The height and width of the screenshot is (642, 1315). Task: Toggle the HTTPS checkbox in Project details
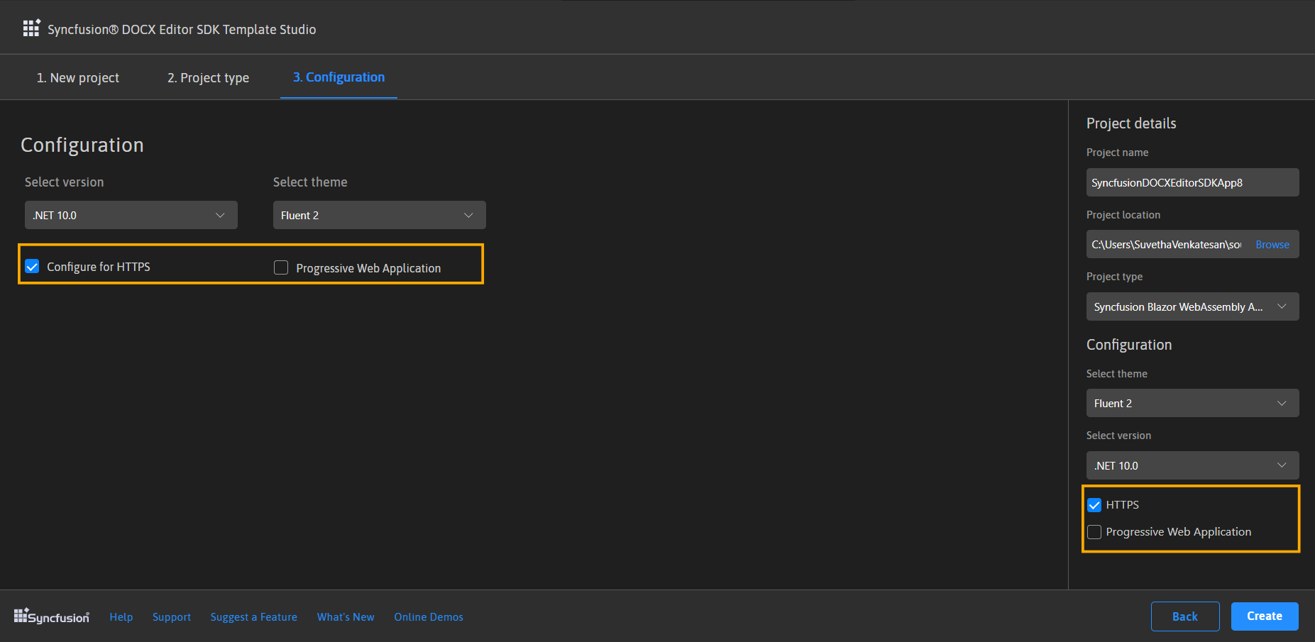click(x=1094, y=505)
